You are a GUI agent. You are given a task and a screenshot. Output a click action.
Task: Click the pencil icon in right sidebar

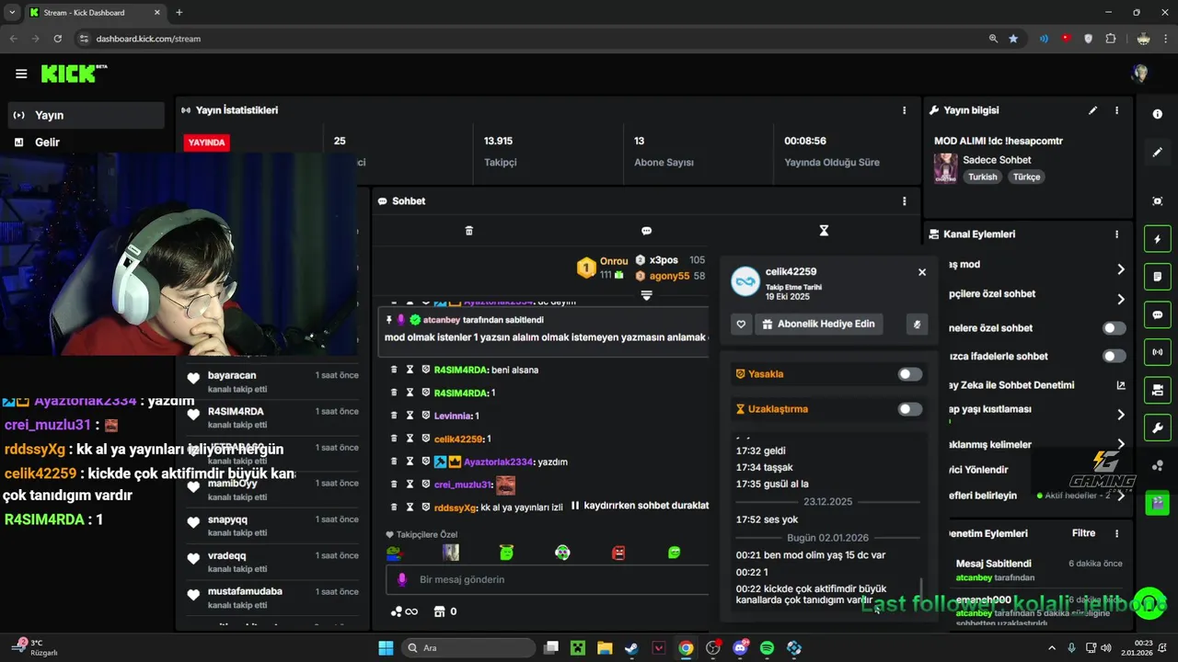[1158, 153]
